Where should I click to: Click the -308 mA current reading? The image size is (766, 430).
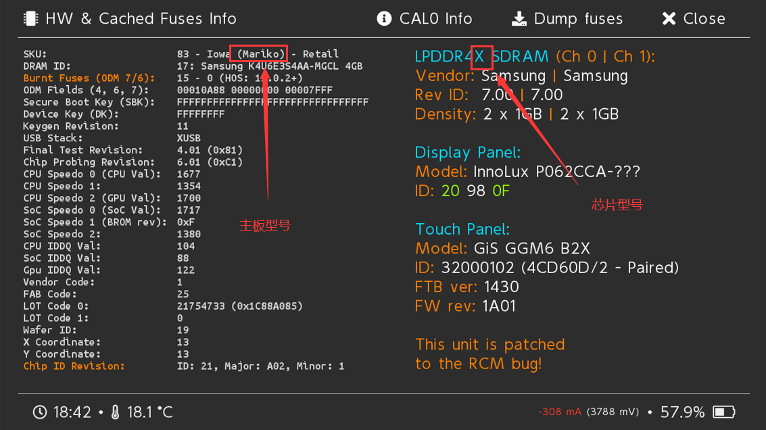pyautogui.click(x=558, y=411)
